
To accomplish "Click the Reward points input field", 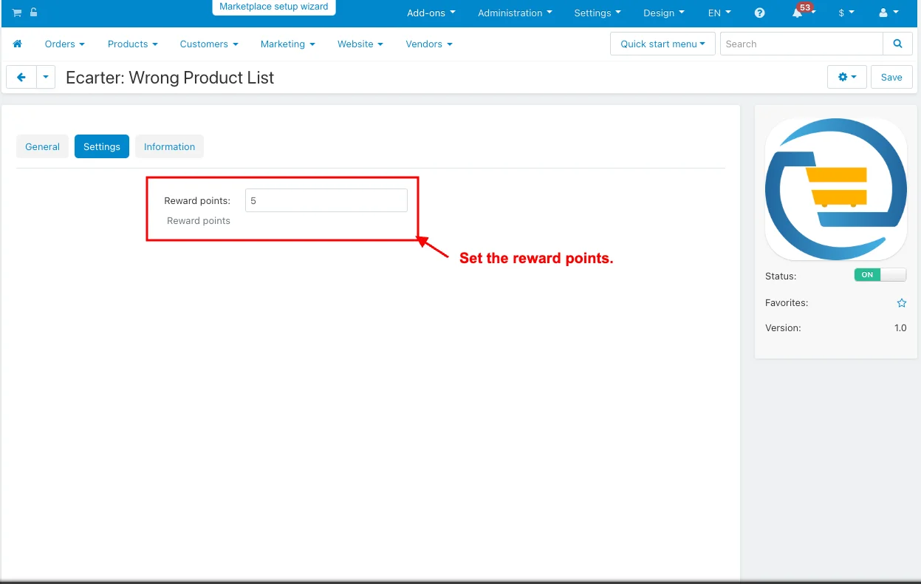I will pos(326,200).
